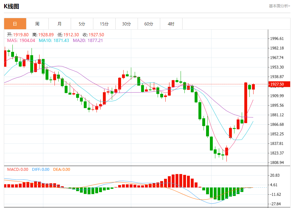Click the 1823.37 price axis label
Screen dimensions: 294x208
[x=277, y=153]
